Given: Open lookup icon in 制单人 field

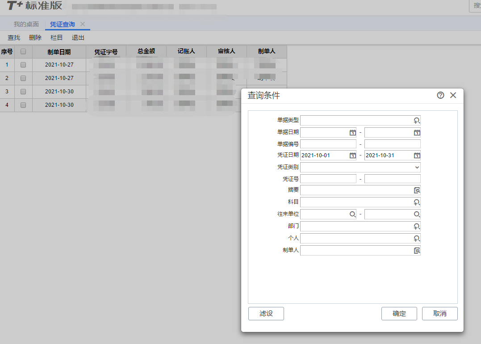Looking at the screenshot, I should 417,251.
